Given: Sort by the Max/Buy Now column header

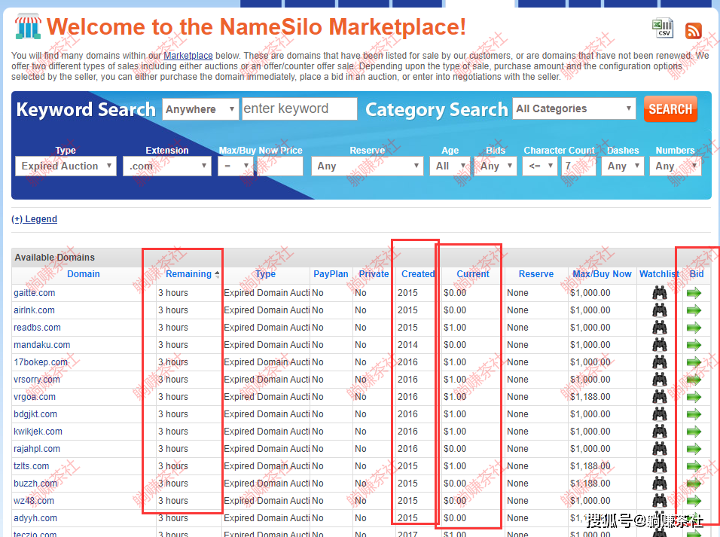Looking at the screenshot, I should coord(602,274).
